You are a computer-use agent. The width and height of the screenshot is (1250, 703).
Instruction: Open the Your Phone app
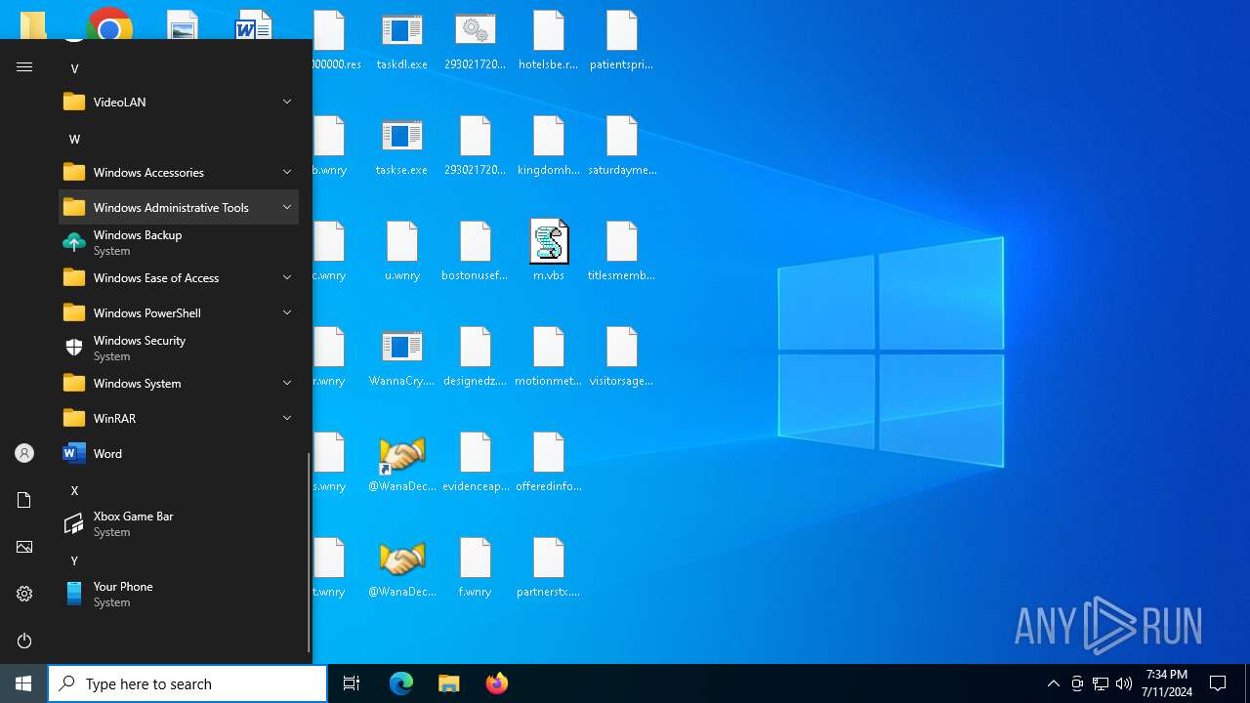point(179,594)
